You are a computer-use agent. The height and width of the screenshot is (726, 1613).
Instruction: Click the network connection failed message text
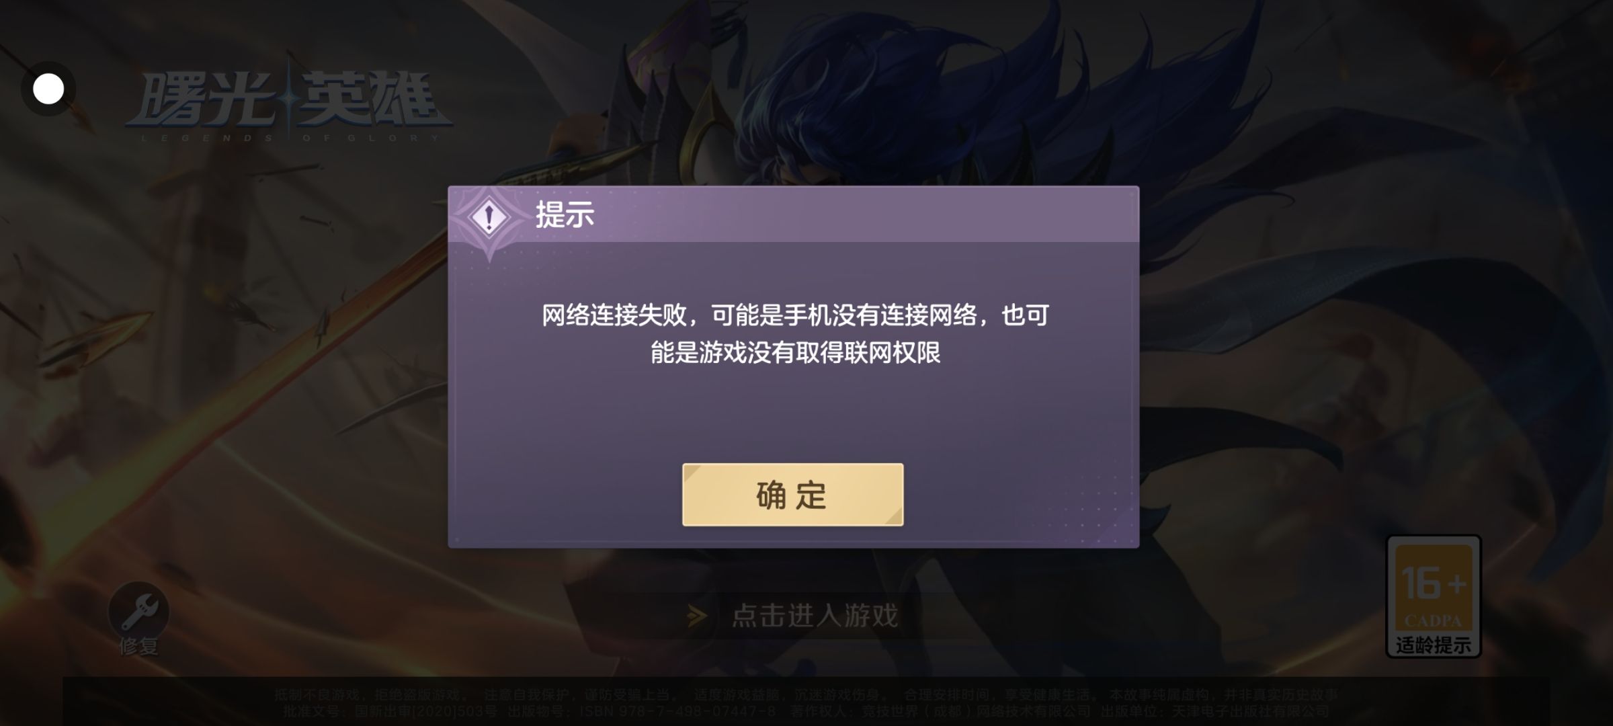[795, 333]
